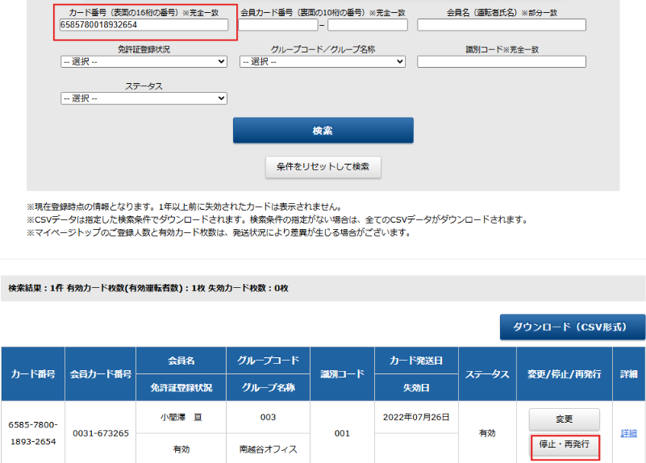Click the ステータス column header
The width and height of the screenshot is (646, 463).
coord(486,374)
